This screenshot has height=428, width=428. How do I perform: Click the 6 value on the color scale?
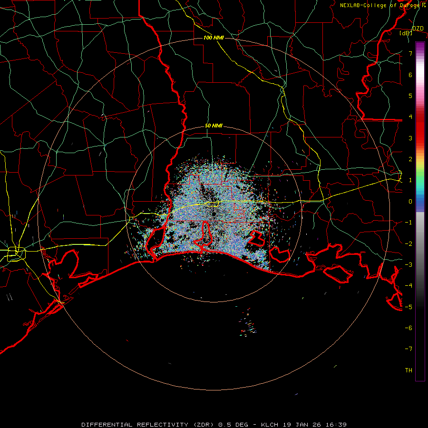click(x=410, y=75)
